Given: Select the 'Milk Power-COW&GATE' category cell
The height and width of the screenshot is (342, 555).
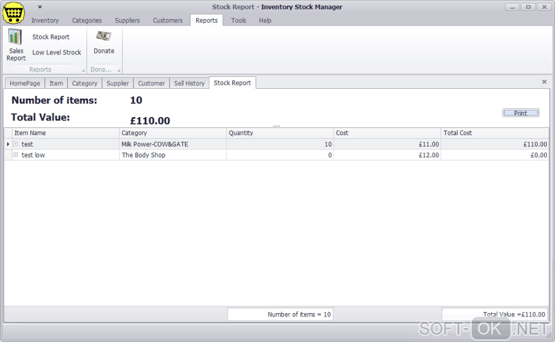Looking at the screenshot, I should coord(172,144).
